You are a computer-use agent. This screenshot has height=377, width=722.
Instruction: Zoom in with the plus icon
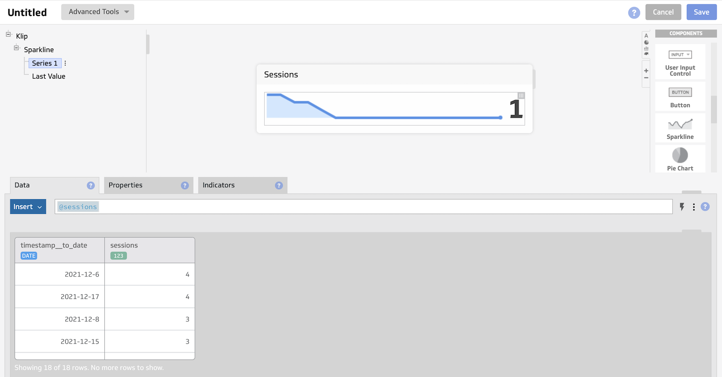[x=646, y=71]
